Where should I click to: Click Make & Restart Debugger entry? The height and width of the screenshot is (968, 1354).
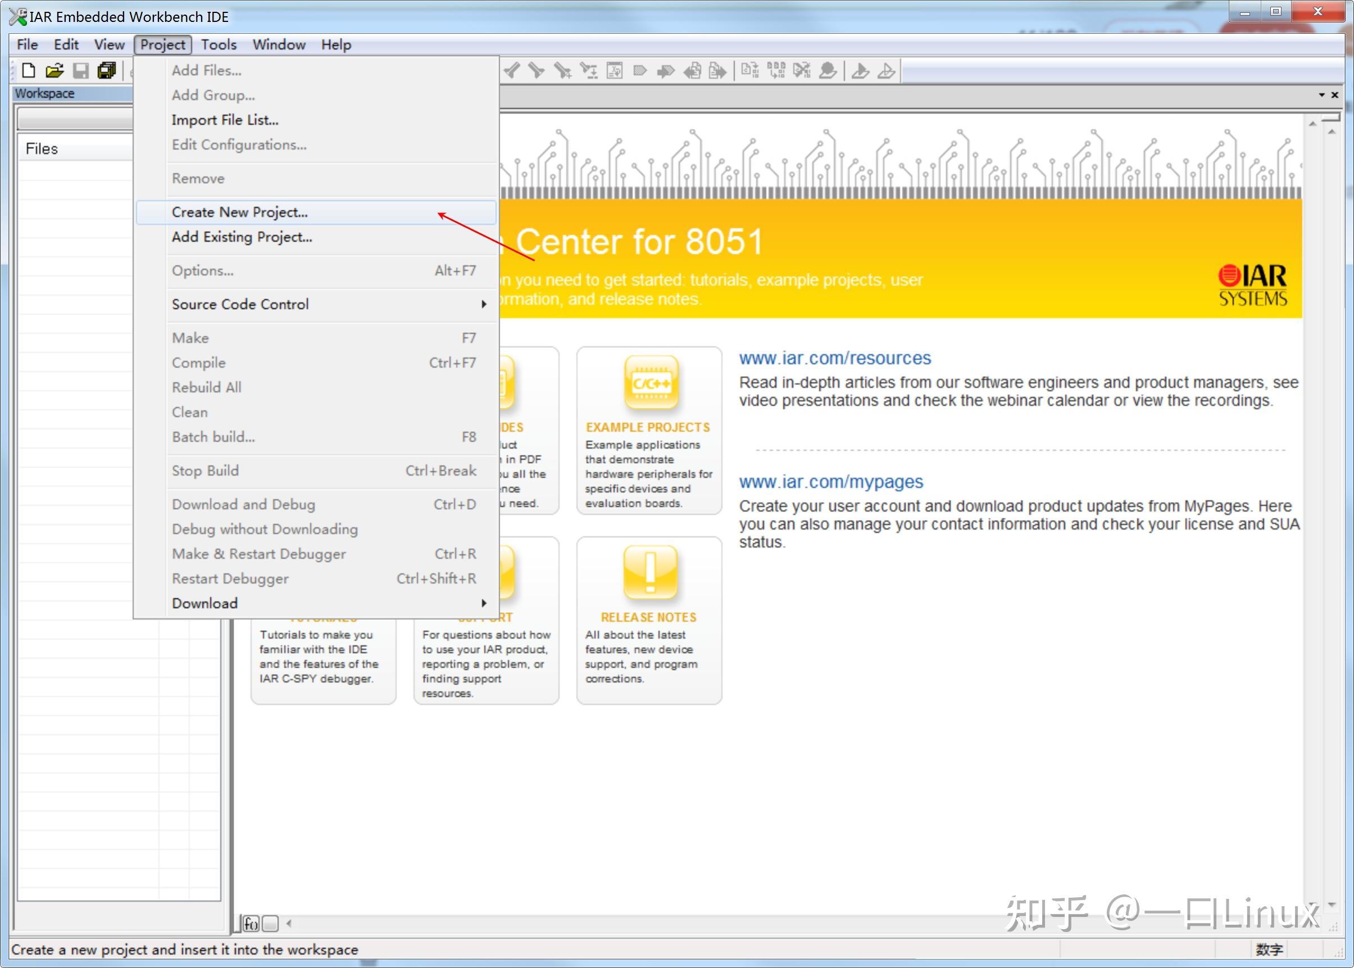(x=316, y=554)
